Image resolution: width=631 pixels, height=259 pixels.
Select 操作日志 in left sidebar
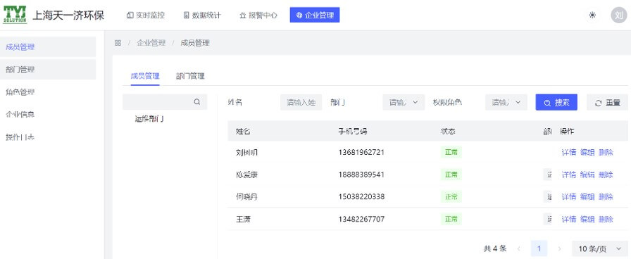tap(48, 137)
